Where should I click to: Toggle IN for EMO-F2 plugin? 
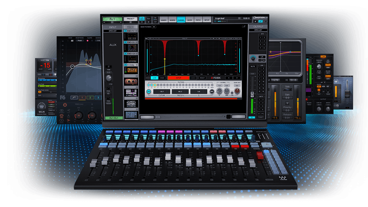125,31
